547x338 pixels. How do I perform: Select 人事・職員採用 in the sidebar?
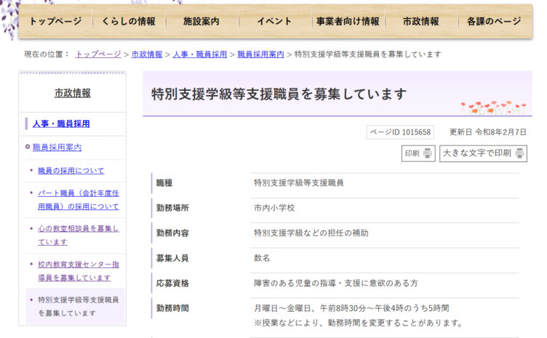61,124
